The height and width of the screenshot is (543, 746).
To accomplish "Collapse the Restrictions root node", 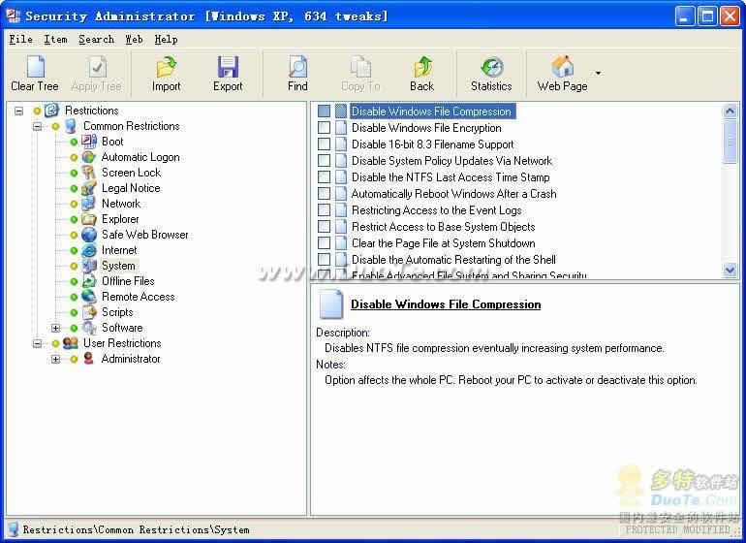I will 18,111.
